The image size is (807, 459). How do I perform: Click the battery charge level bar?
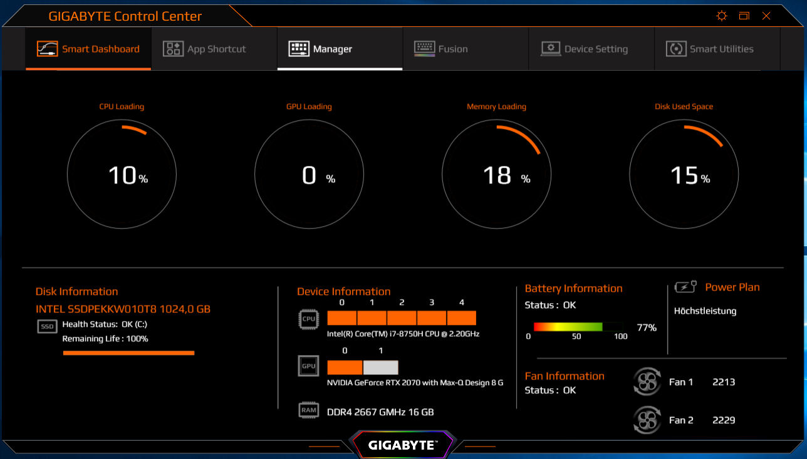click(x=578, y=327)
